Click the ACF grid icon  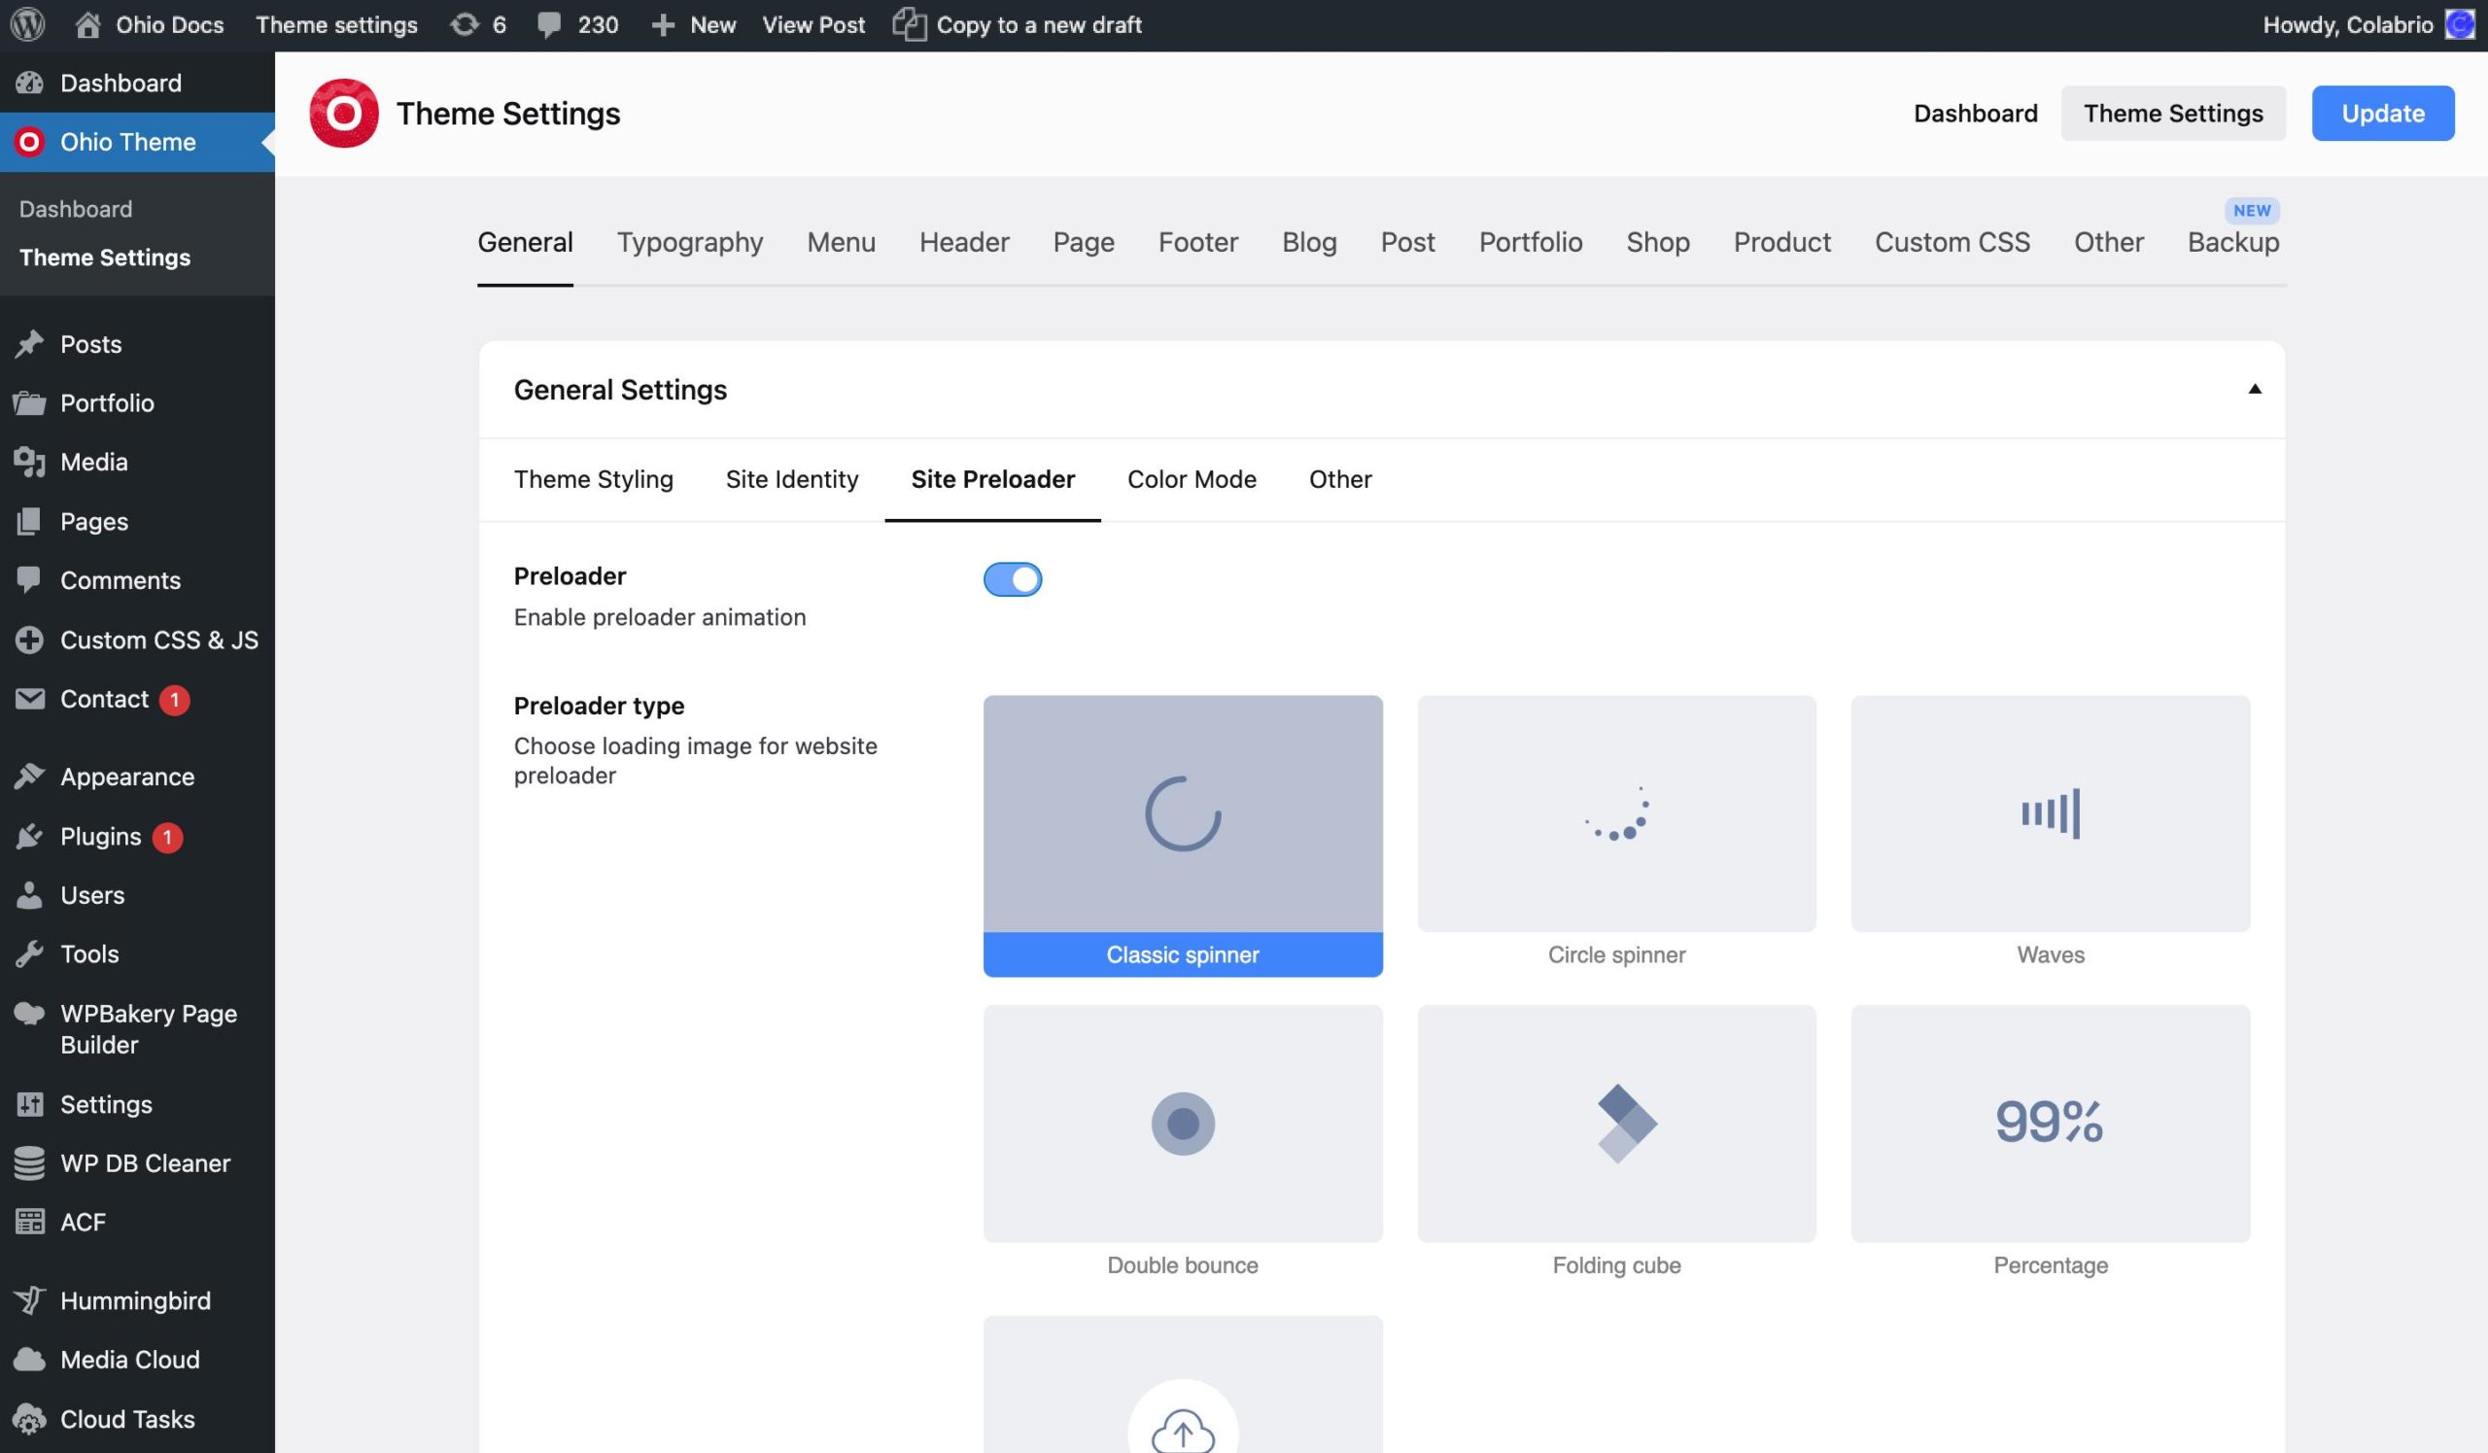[x=29, y=1222]
